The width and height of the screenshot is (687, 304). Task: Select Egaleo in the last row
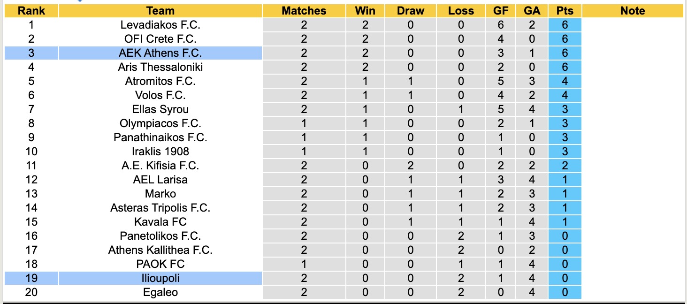pos(160,292)
